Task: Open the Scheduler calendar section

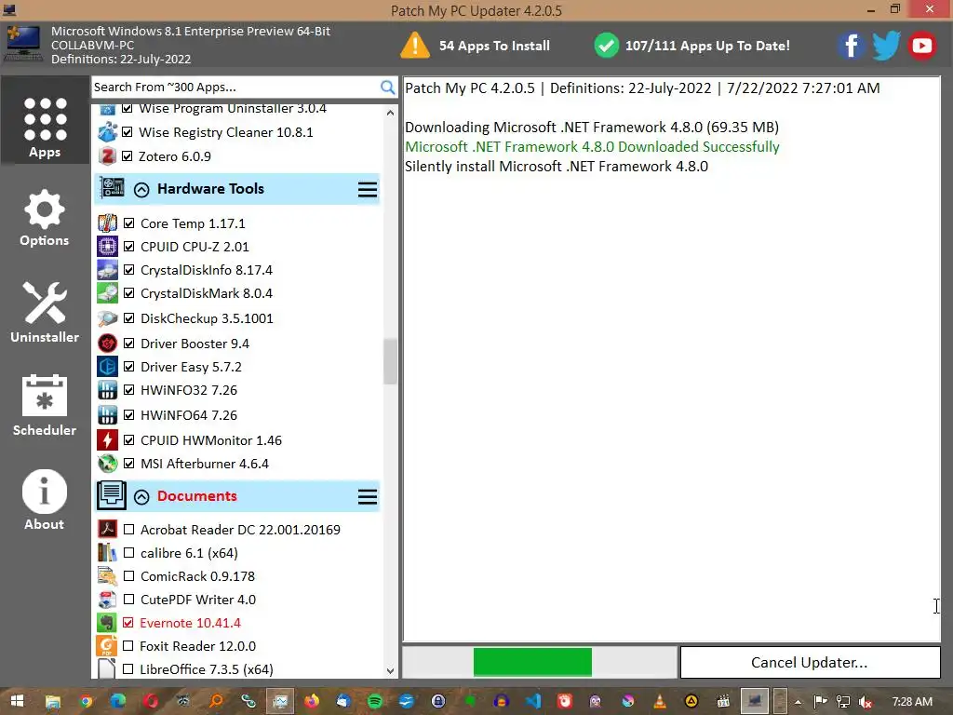Action: tap(45, 406)
